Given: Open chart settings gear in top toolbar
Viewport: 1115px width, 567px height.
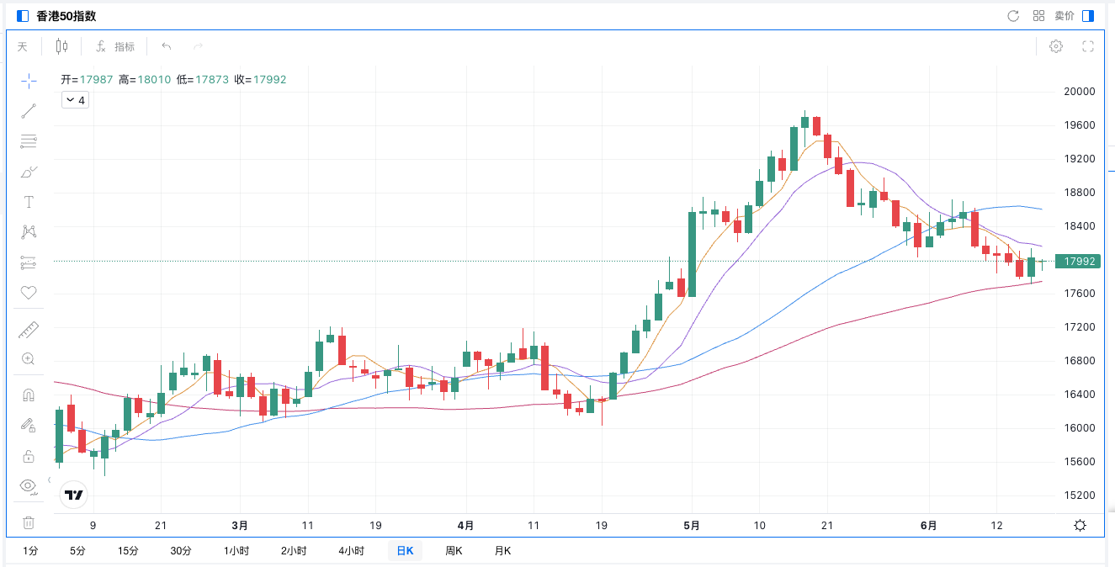Looking at the screenshot, I should point(1055,46).
